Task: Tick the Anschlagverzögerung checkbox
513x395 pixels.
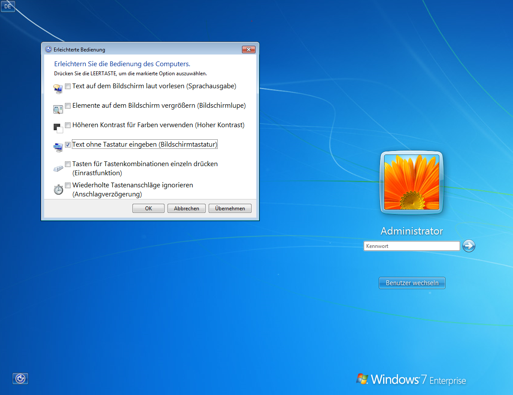Action: 68,185
